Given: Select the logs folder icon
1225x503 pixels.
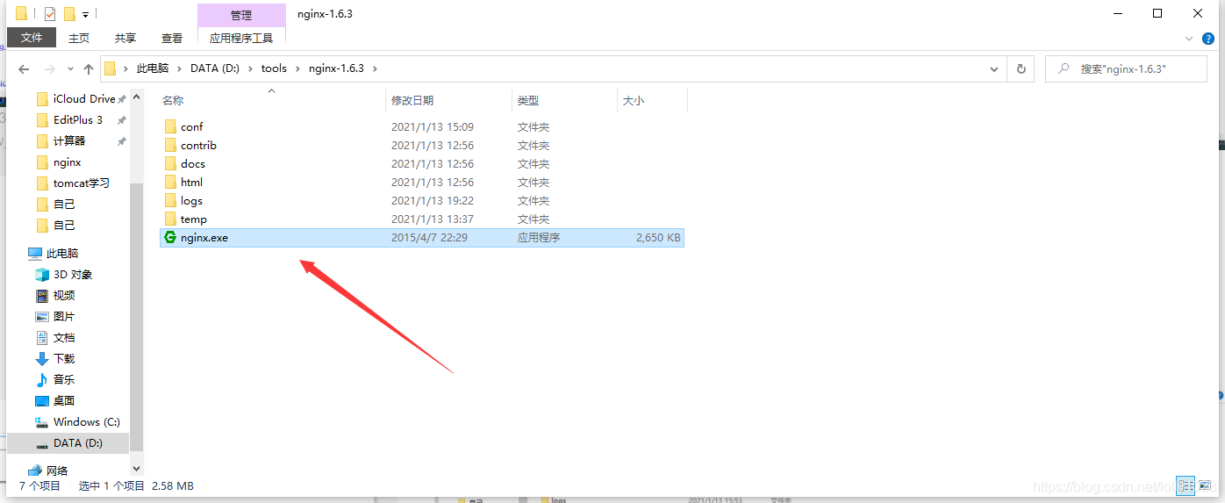Looking at the screenshot, I should (170, 200).
